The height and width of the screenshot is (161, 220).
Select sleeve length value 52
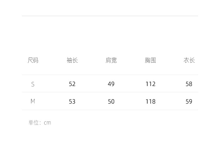[x=72, y=84]
